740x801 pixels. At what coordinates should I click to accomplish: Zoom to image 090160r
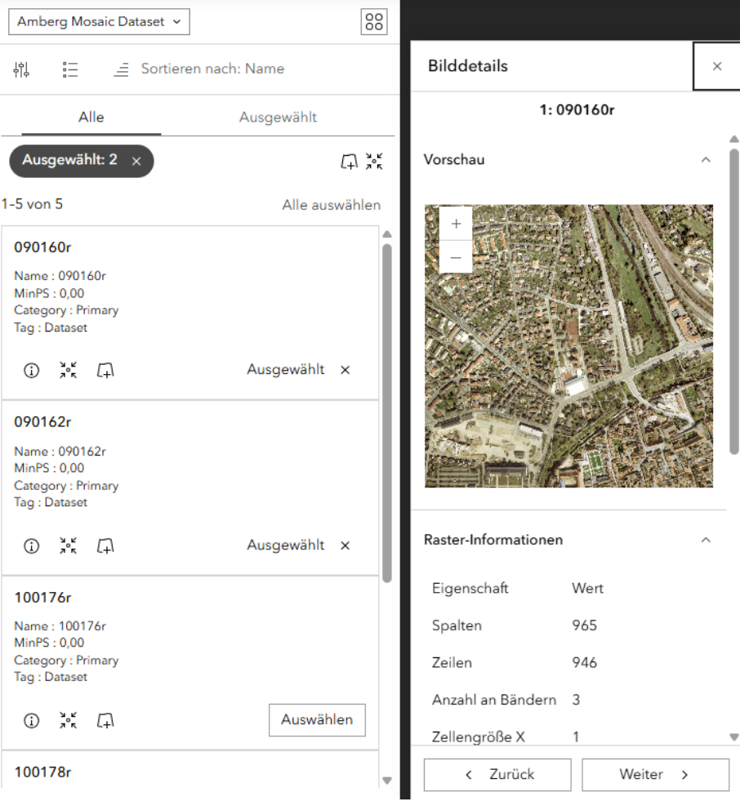pyautogui.click(x=68, y=370)
